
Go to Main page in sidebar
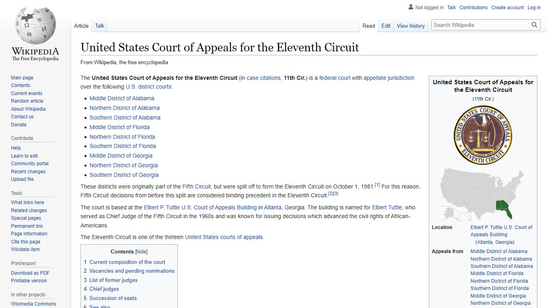(x=22, y=78)
